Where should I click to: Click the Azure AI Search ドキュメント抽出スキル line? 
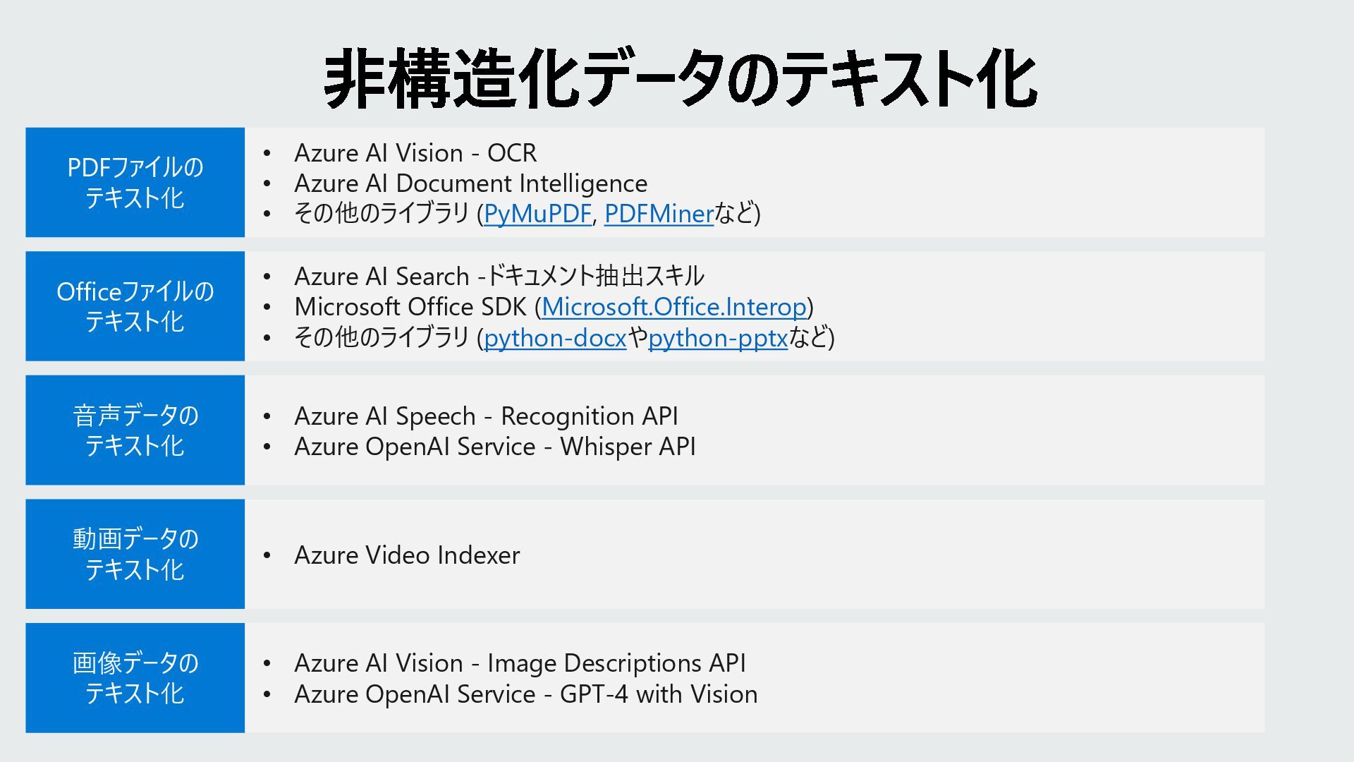[x=499, y=276]
